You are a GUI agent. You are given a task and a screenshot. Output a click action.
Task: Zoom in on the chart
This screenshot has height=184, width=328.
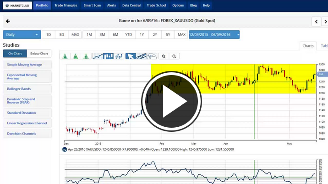click(x=164, y=56)
